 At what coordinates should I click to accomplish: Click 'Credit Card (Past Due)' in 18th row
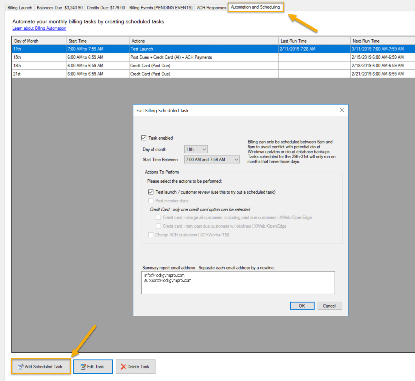point(150,66)
